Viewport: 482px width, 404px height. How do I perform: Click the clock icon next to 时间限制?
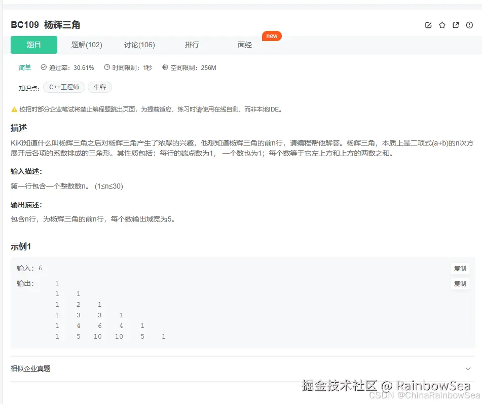pos(106,67)
